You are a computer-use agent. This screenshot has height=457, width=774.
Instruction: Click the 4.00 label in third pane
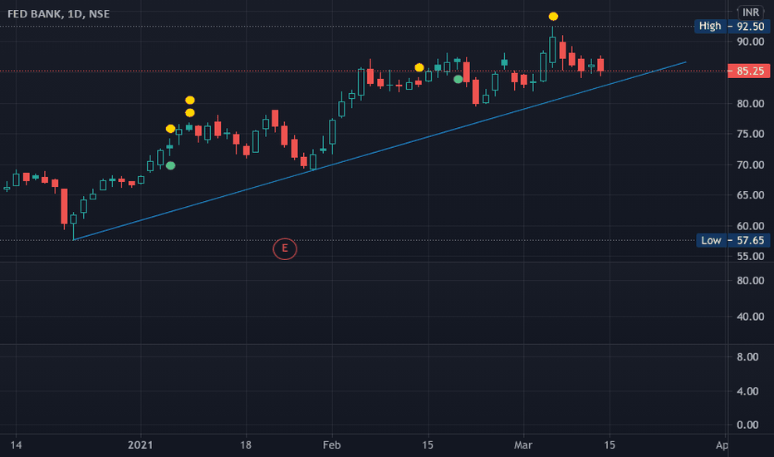[747, 391]
